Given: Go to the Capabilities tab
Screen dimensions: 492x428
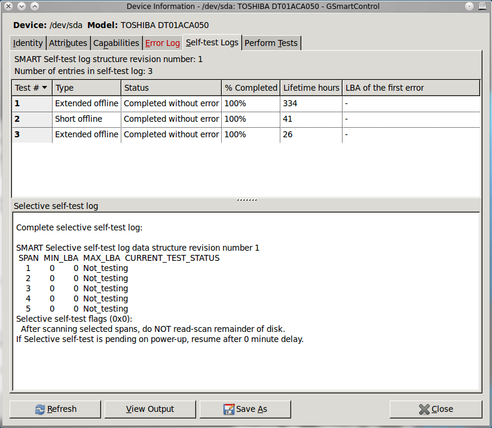Looking at the screenshot, I should coord(116,43).
